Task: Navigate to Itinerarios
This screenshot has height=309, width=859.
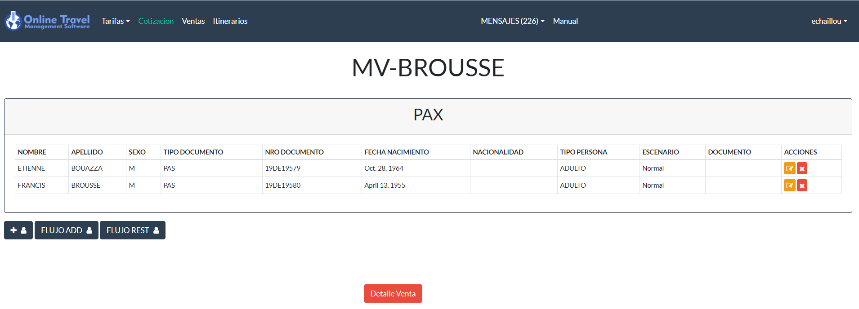Action: click(230, 21)
